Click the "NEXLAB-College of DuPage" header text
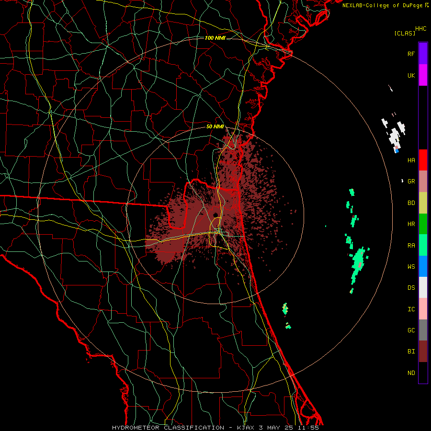 382,5
